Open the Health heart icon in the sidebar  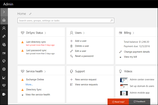4,86
